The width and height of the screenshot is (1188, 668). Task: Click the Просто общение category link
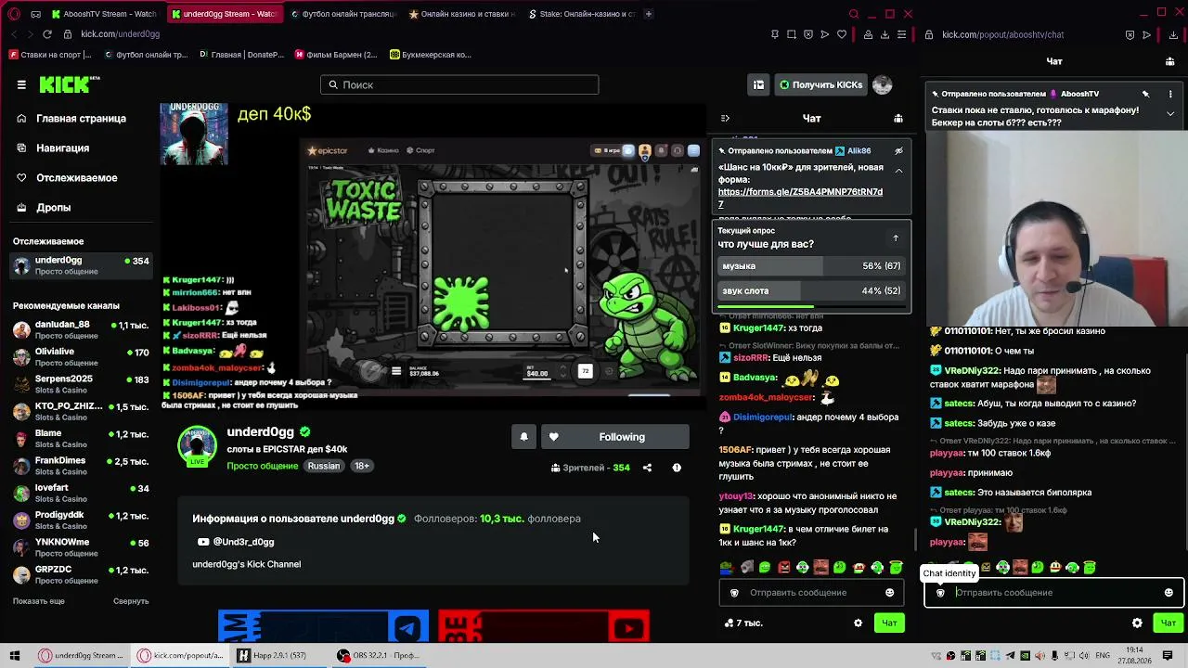pos(263,466)
